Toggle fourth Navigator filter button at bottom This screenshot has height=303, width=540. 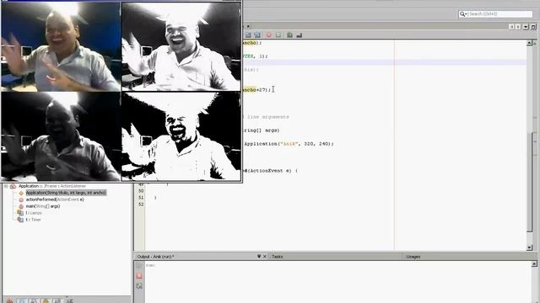tap(46, 301)
